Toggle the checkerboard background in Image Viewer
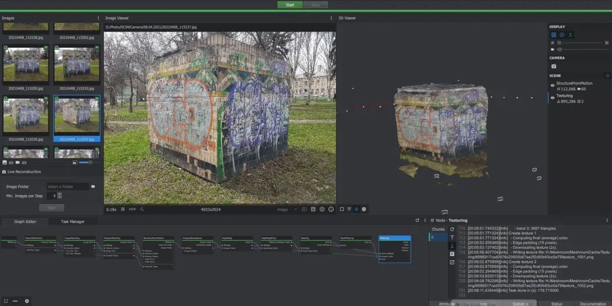This screenshot has height=306, width=612. click(x=123, y=209)
